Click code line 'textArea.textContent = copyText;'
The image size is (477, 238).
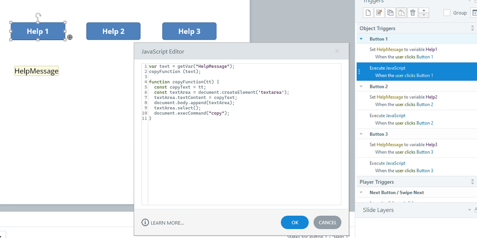click(x=195, y=97)
